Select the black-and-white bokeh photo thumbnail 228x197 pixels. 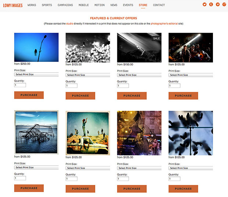point(88,48)
